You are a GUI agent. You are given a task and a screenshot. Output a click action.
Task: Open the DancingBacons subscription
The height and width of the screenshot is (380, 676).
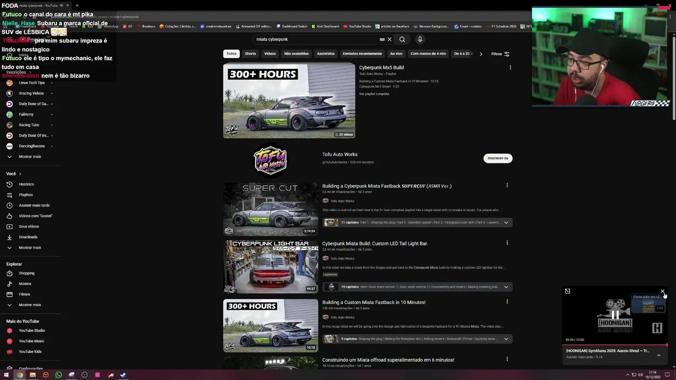[32, 146]
